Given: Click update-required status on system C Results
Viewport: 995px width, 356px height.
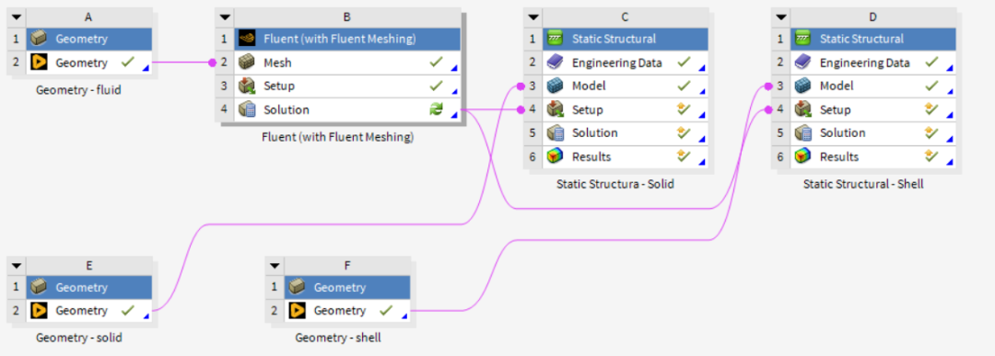Looking at the screenshot, I should (684, 155).
